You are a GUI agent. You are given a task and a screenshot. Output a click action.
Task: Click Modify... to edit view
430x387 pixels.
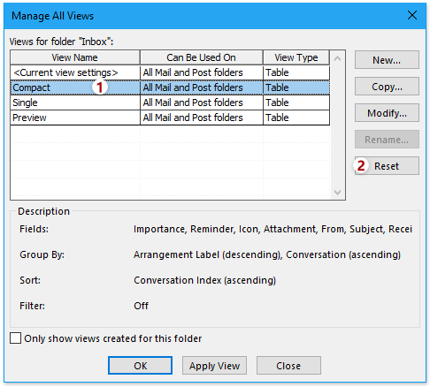(387, 113)
